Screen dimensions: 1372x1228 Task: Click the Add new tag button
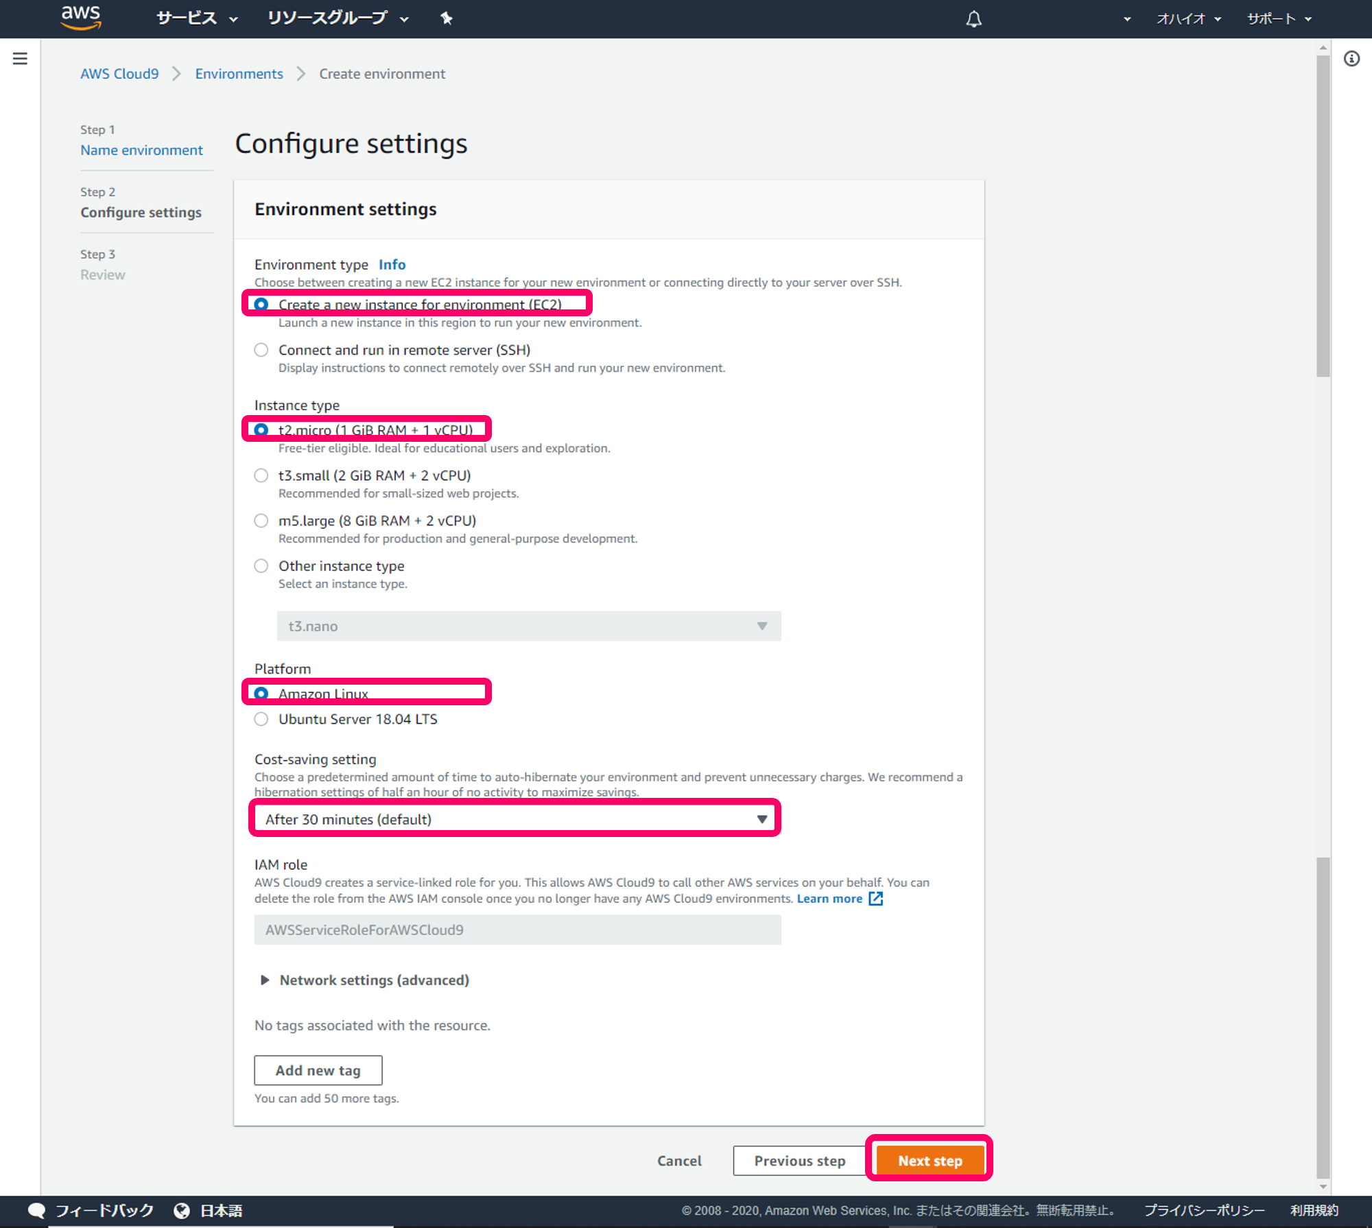318,1070
